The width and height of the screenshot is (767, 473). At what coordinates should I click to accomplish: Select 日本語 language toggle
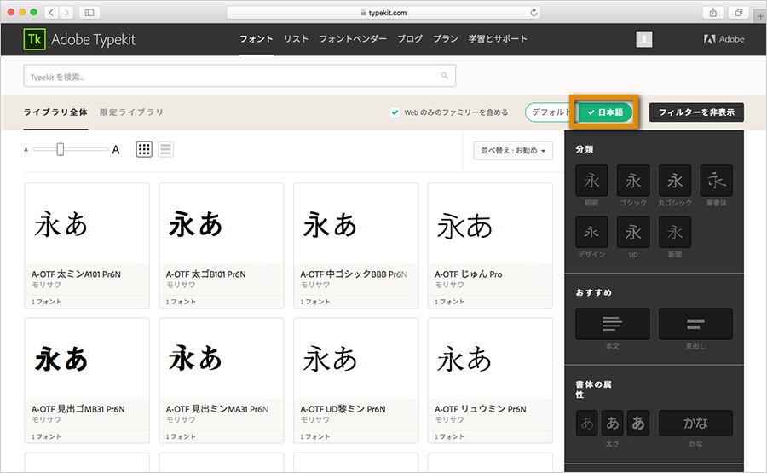click(605, 112)
